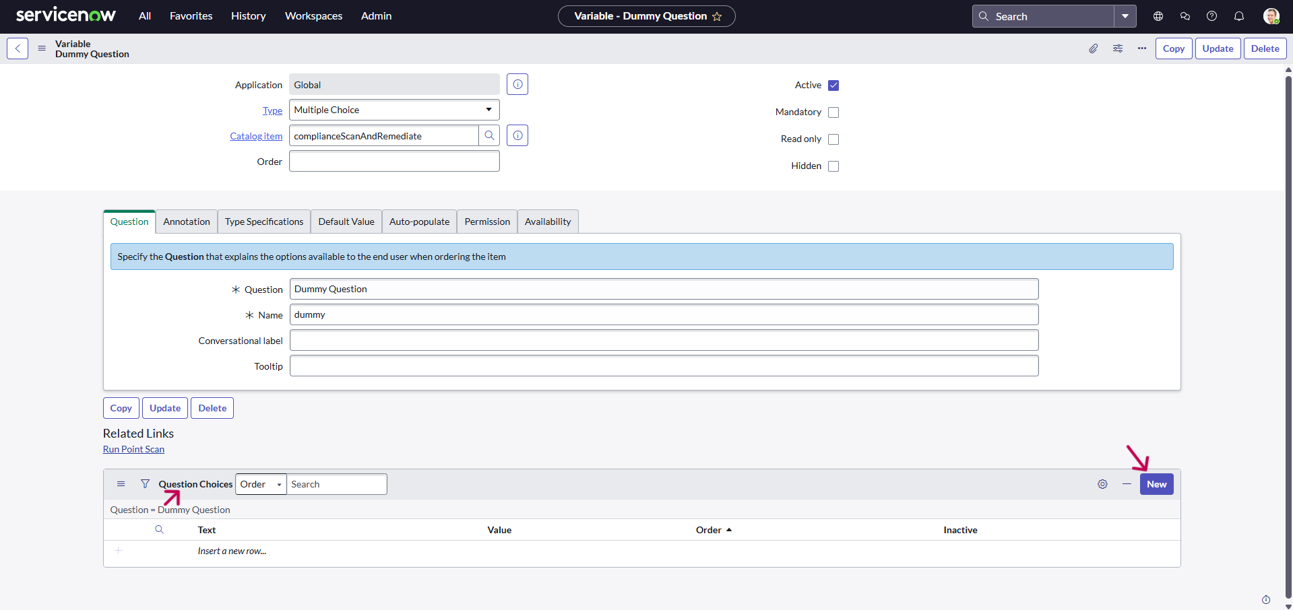This screenshot has height=610, width=1293.
Task: Star Variable - Dummy Question as favorite
Action: 717,16
